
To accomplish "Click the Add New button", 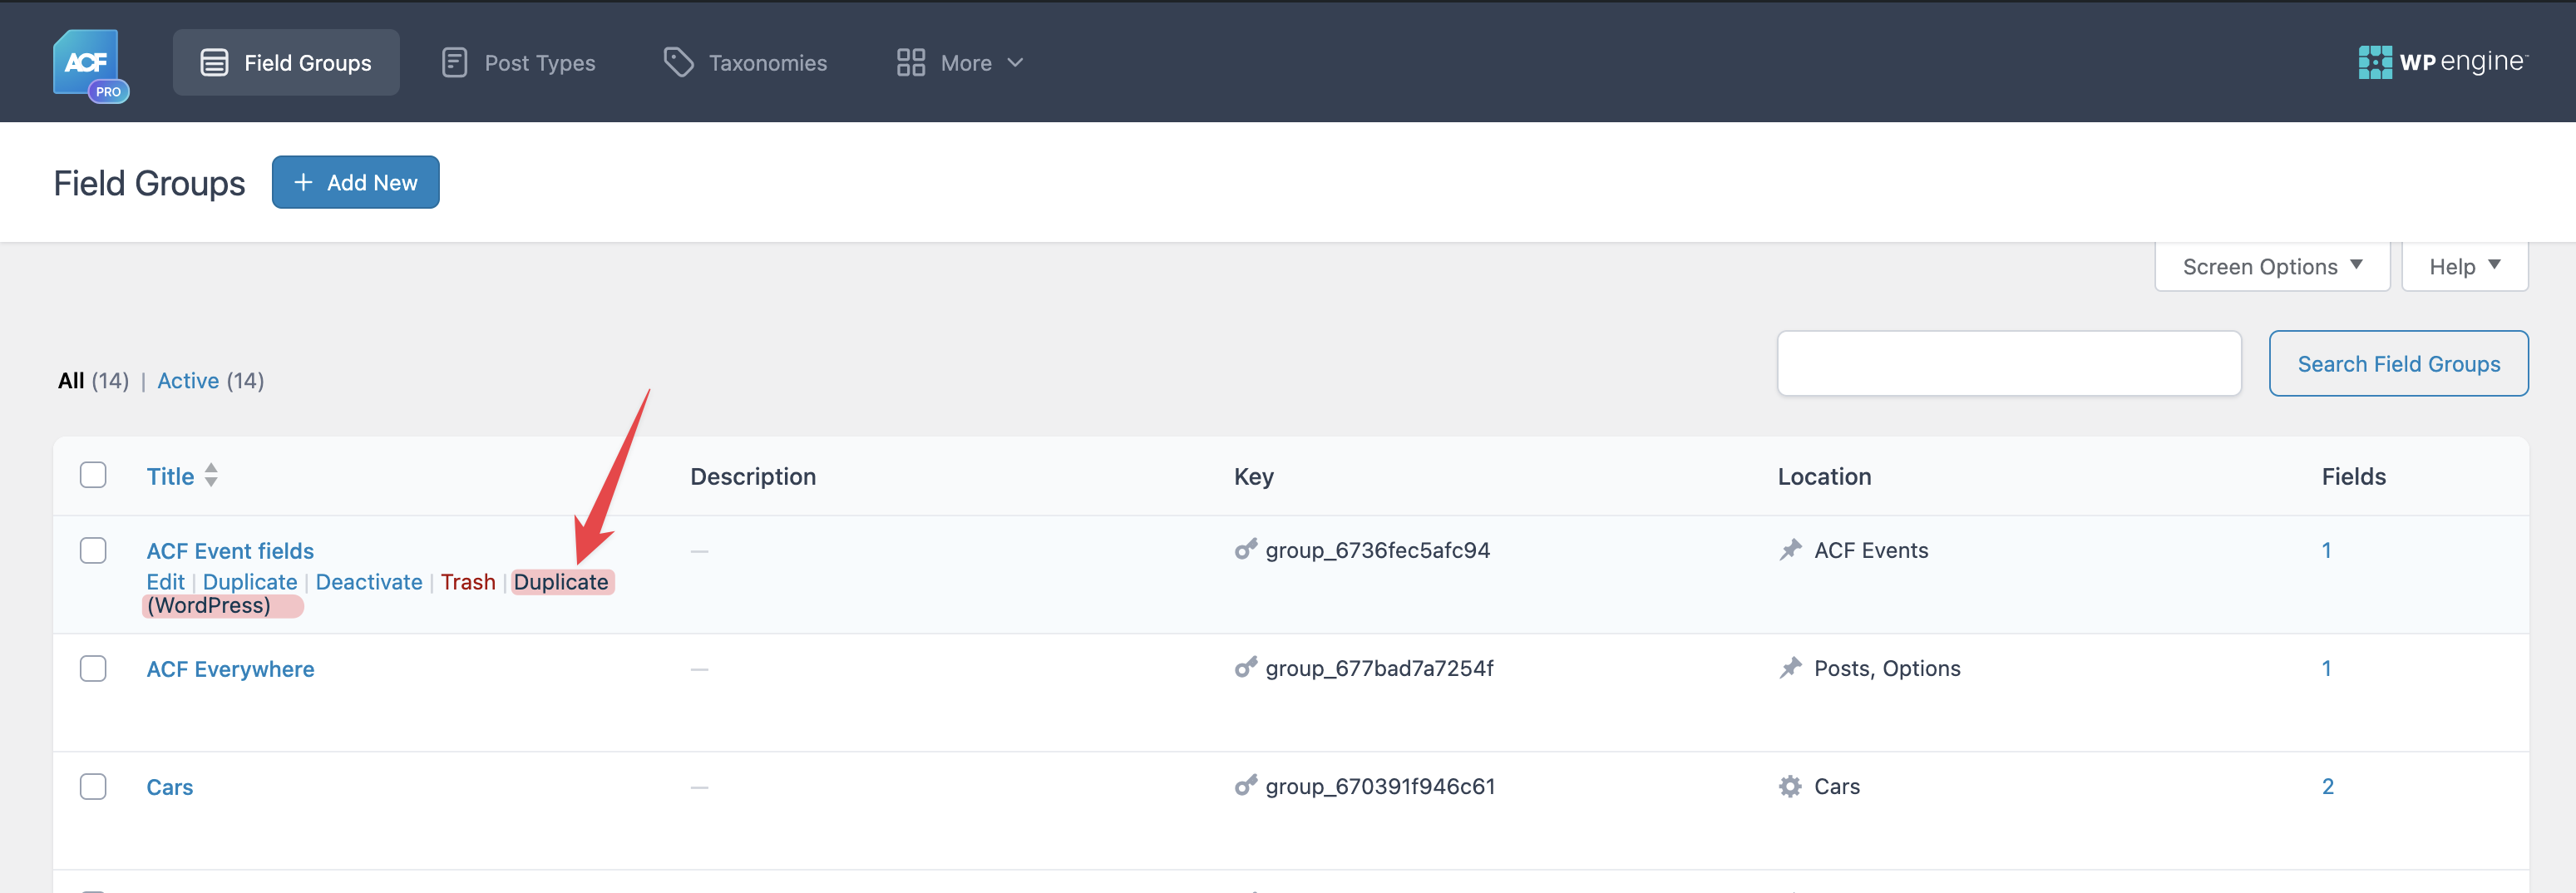I will pos(355,182).
